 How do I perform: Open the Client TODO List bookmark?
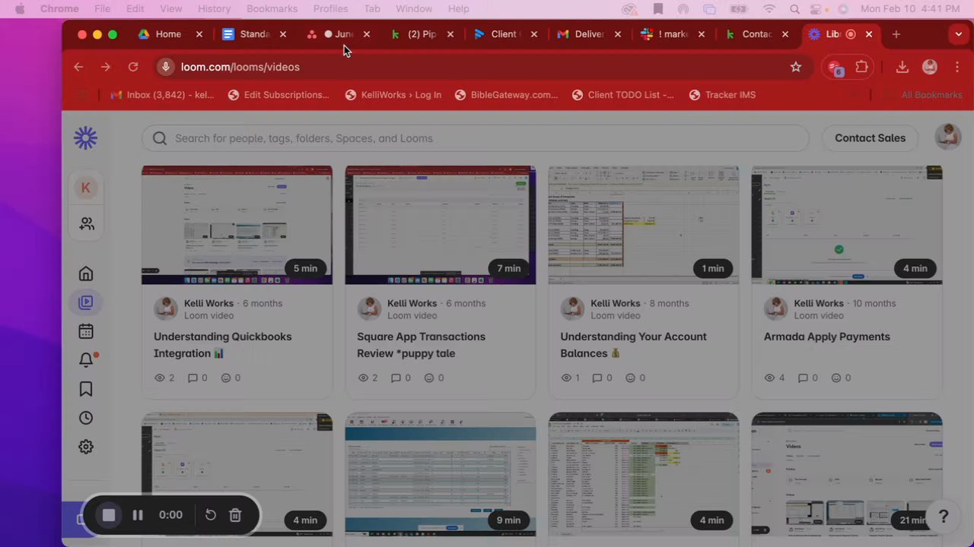(x=623, y=95)
